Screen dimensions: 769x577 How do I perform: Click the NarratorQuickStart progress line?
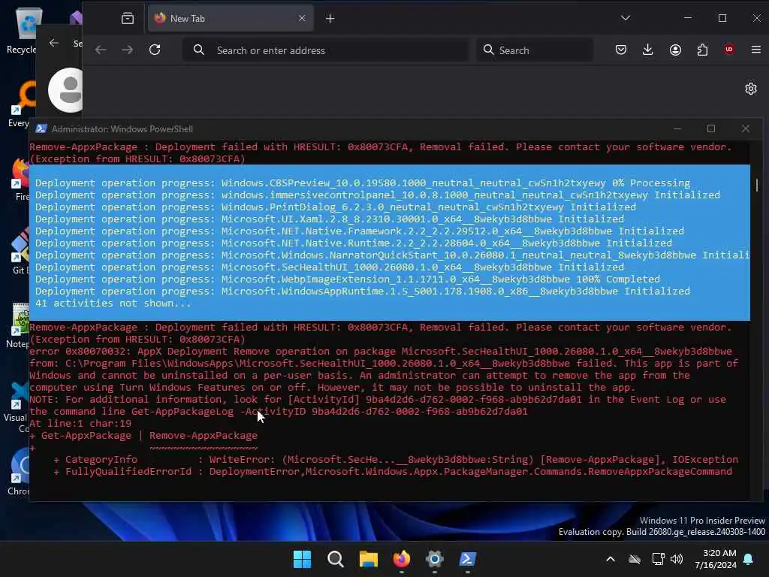pyautogui.click(x=392, y=255)
